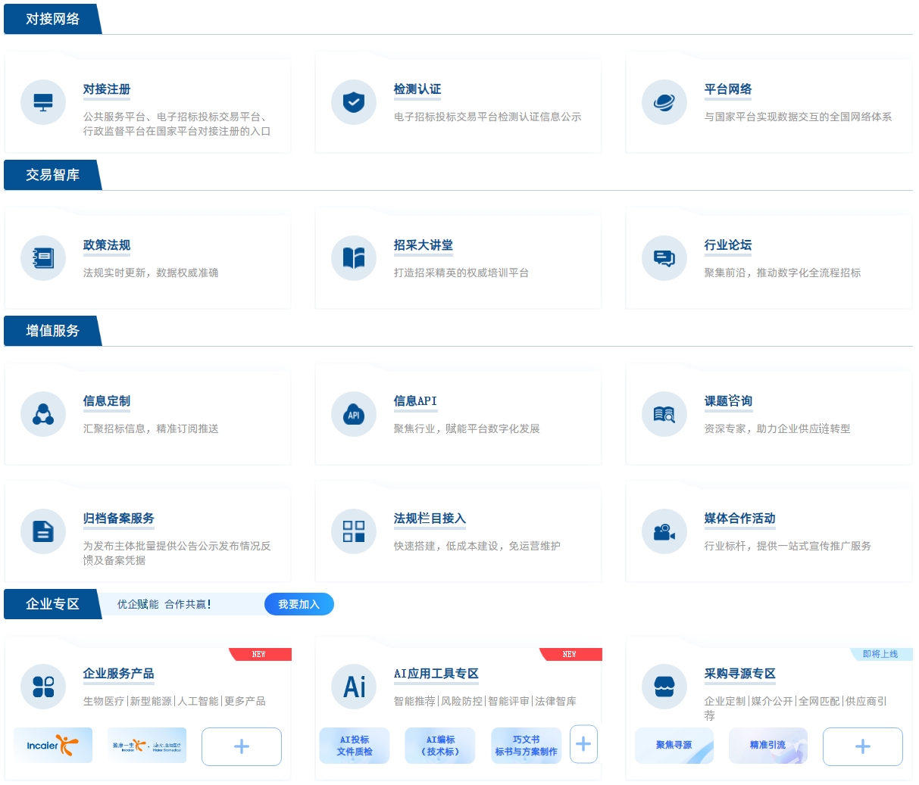Click the Ai icon in AI应用工具专区
The image size is (919, 785).
tap(354, 687)
